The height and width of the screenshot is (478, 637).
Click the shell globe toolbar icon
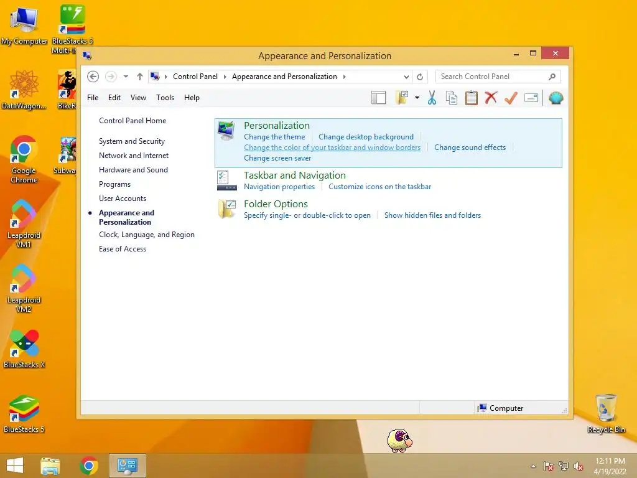point(556,98)
